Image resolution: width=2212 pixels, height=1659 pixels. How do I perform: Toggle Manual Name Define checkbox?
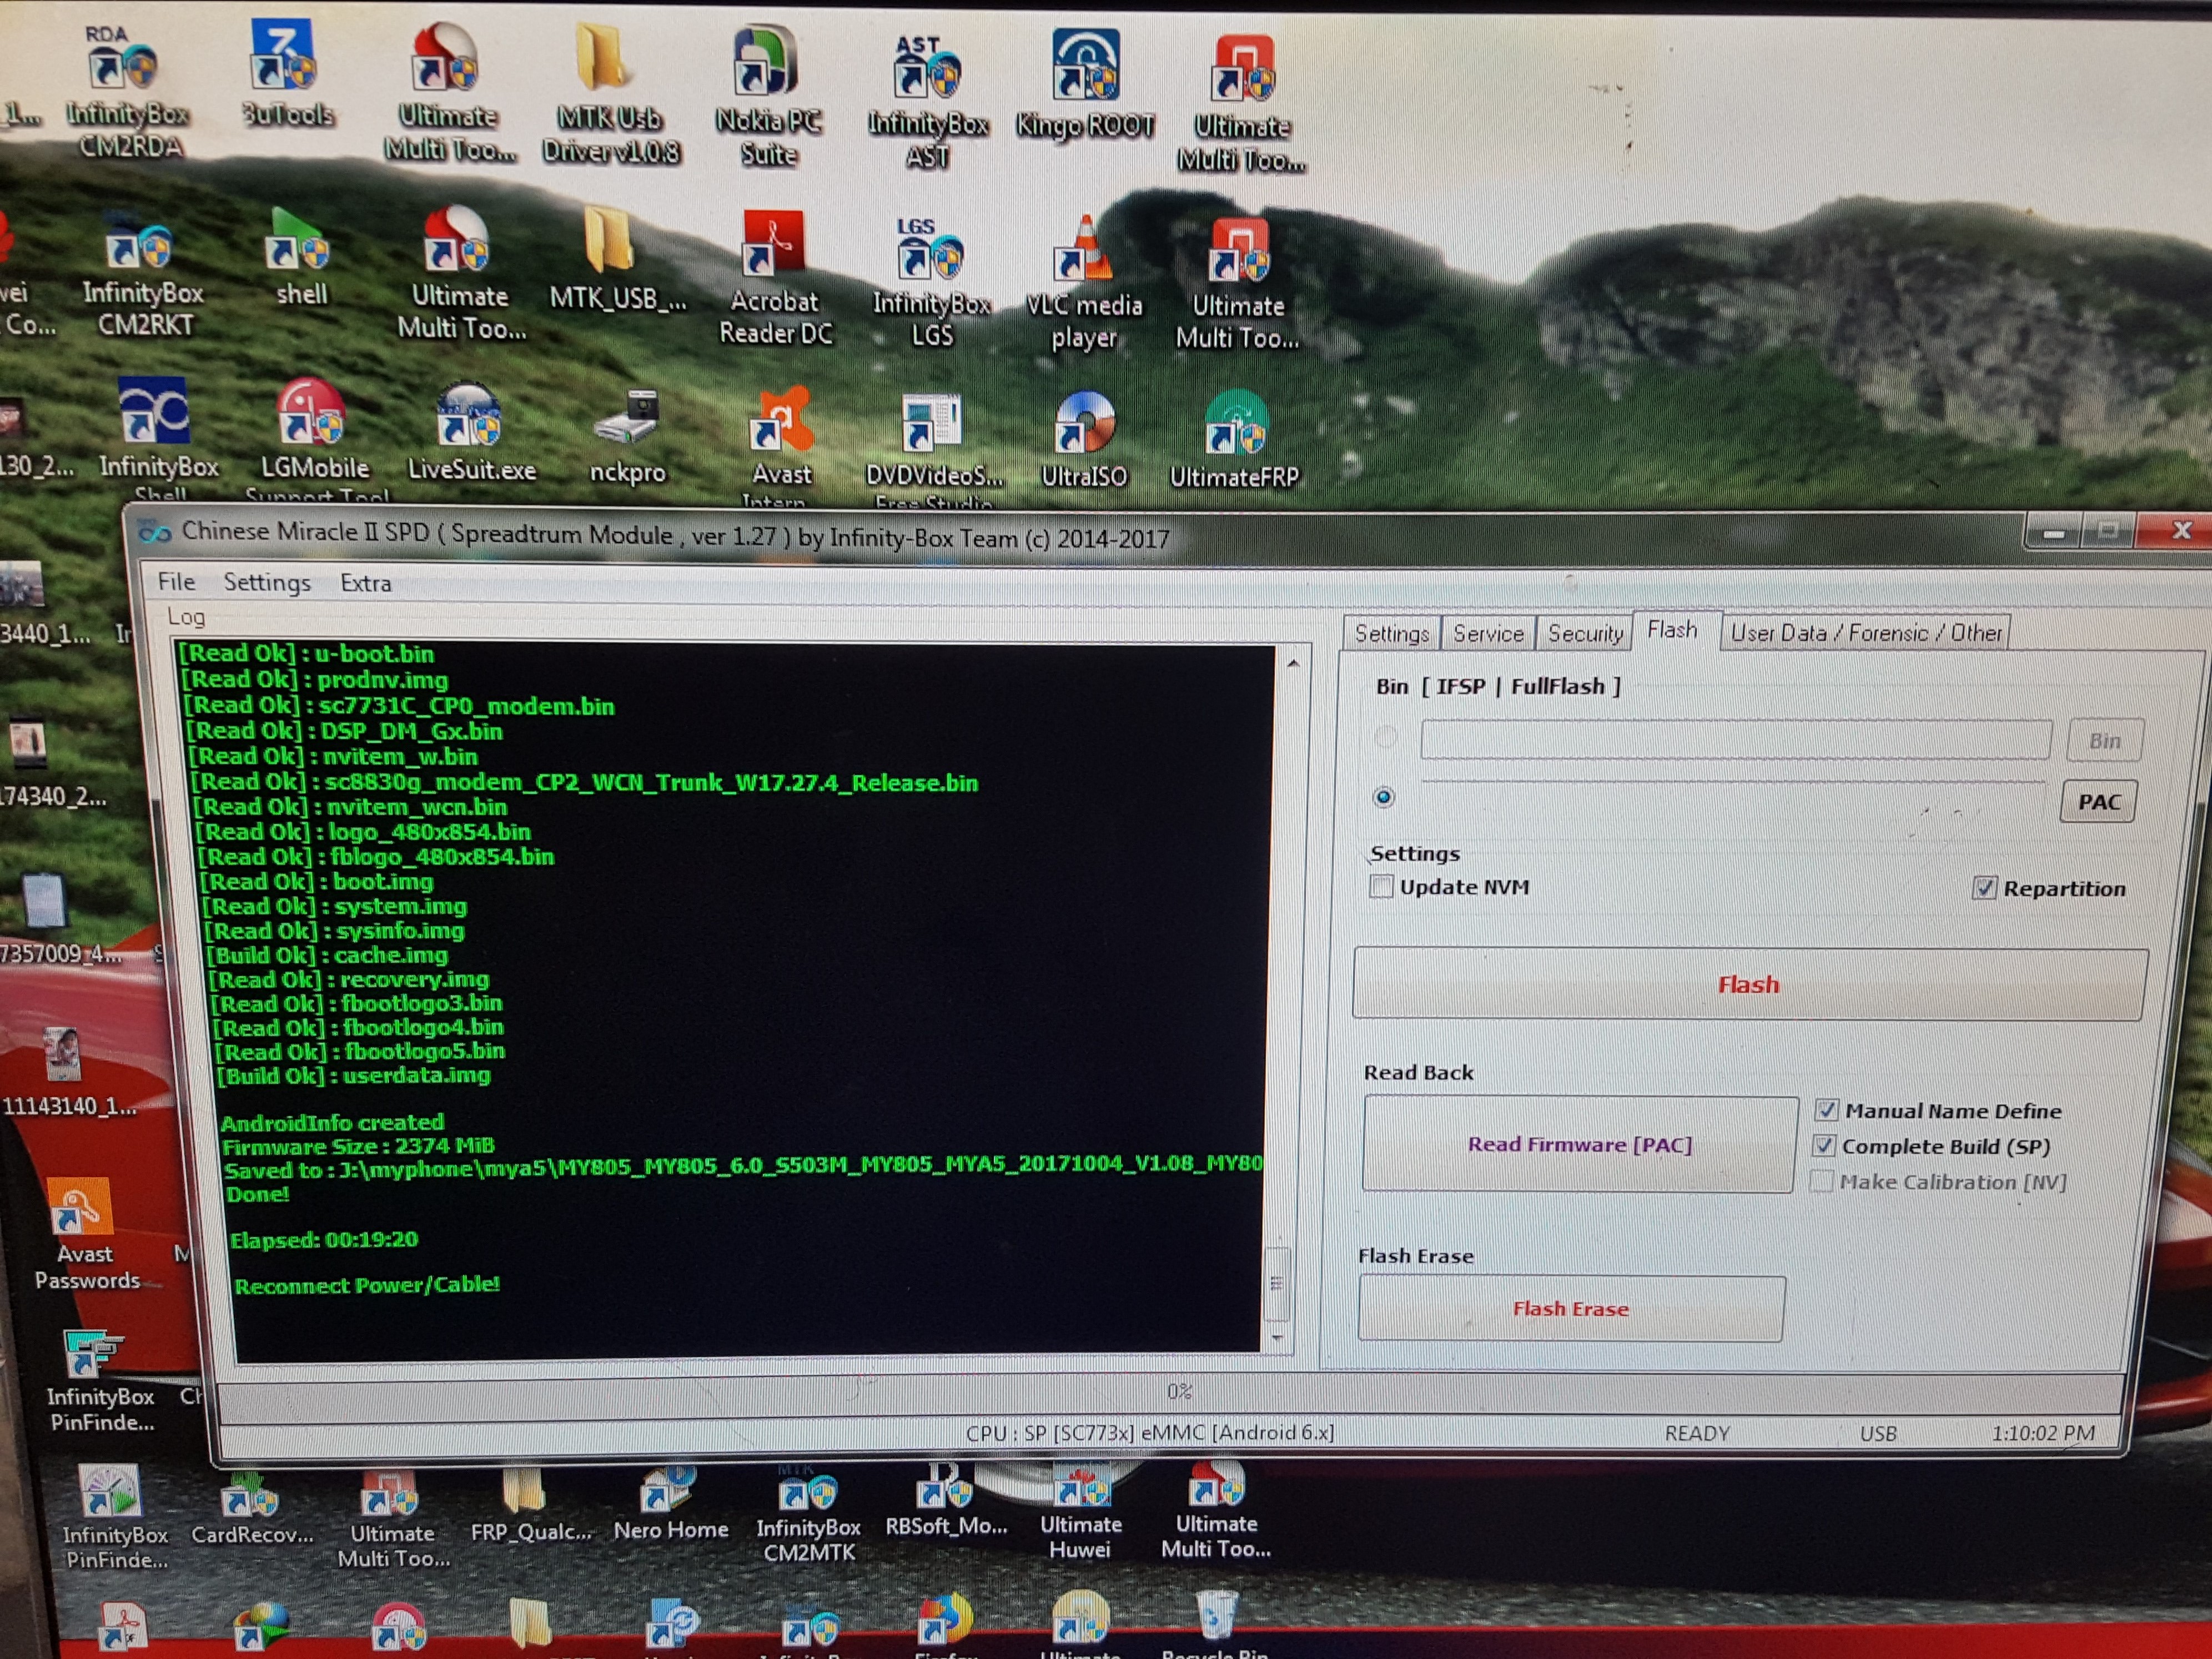pyautogui.click(x=1826, y=1110)
